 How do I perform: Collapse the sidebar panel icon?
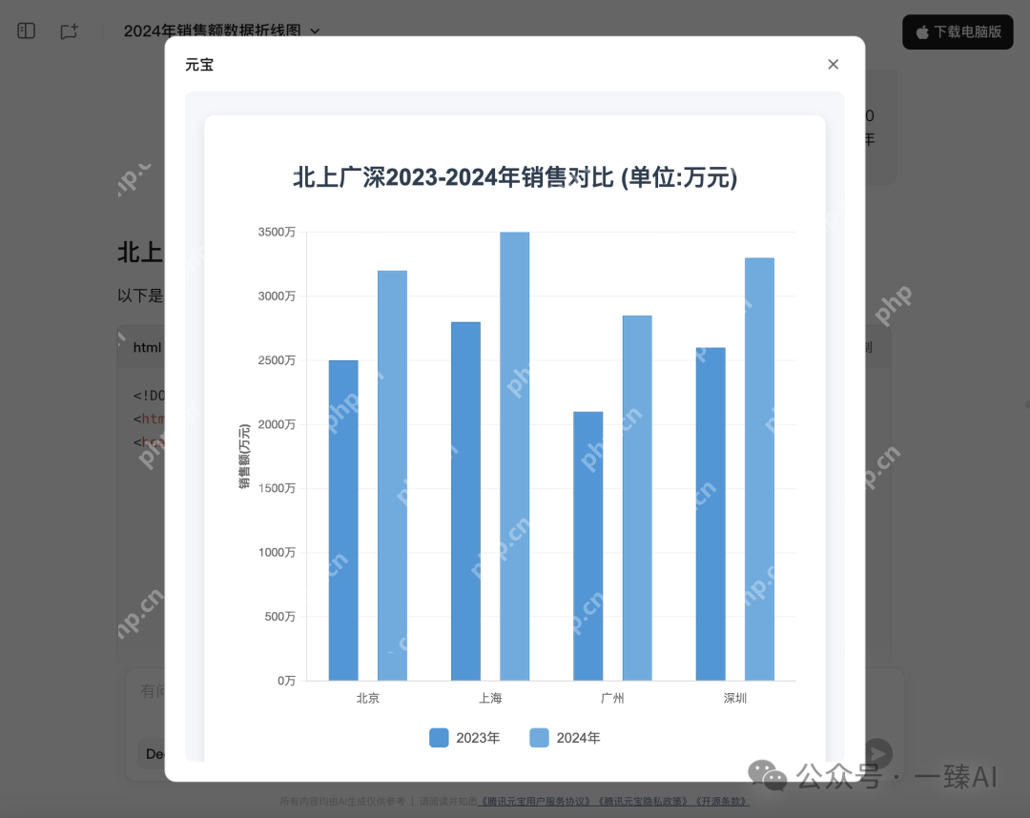pyautogui.click(x=26, y=31)
